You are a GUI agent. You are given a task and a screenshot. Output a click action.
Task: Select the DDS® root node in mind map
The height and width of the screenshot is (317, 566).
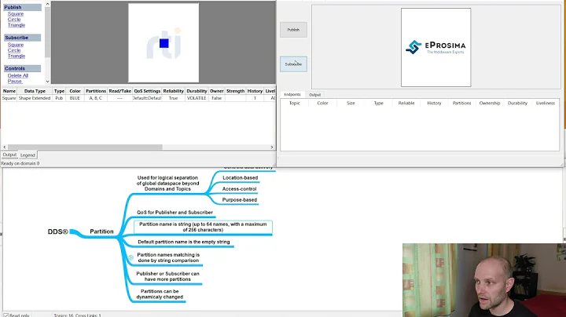(x=57, y=231)
